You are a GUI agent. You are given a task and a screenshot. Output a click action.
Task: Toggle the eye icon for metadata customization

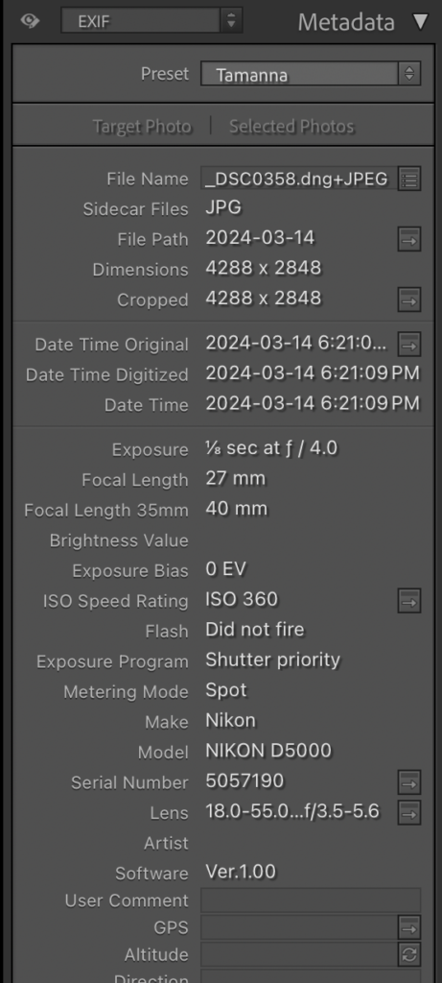click(x=30, y=21)
